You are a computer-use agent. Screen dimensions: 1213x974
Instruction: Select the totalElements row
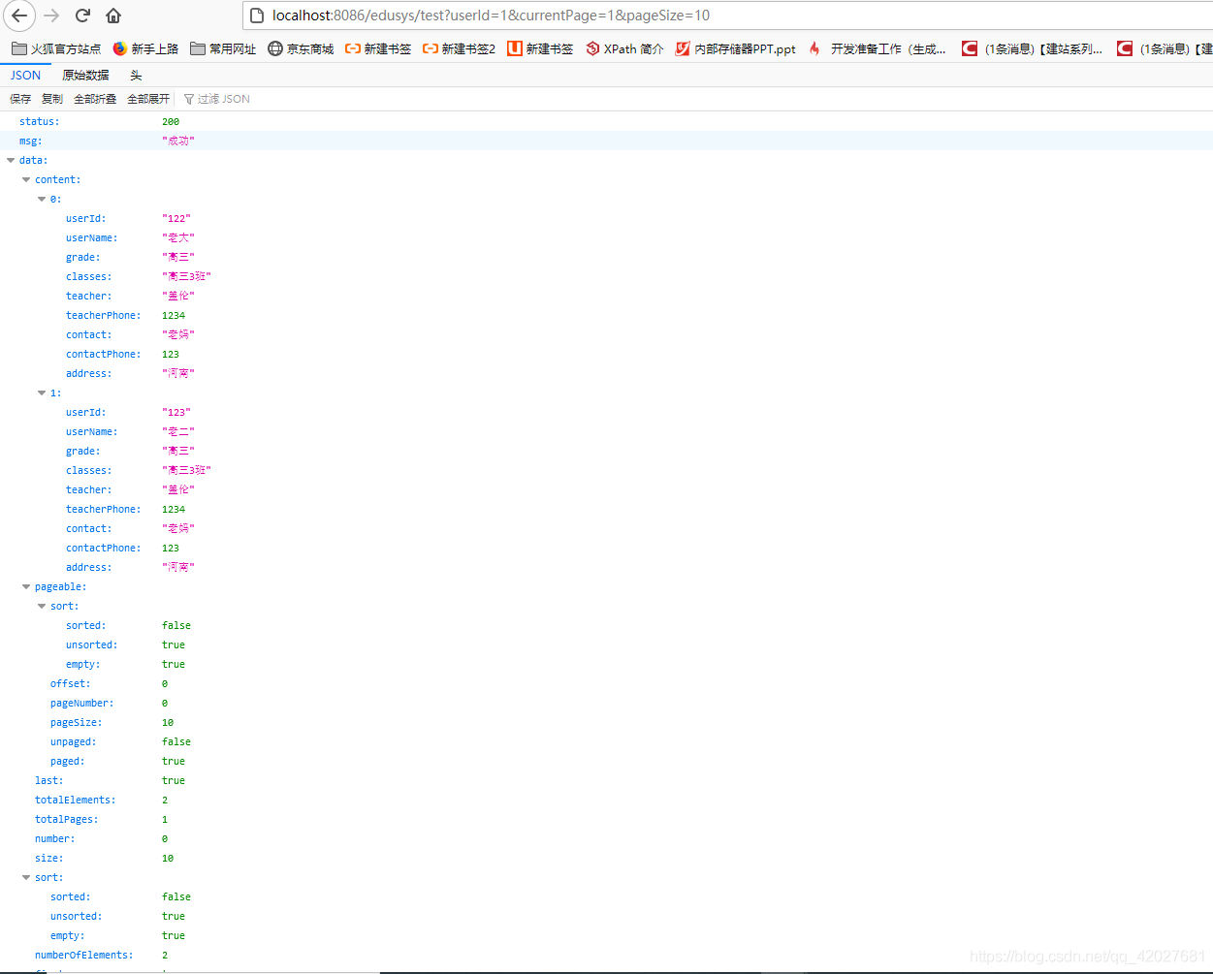(x=606, y=800)
